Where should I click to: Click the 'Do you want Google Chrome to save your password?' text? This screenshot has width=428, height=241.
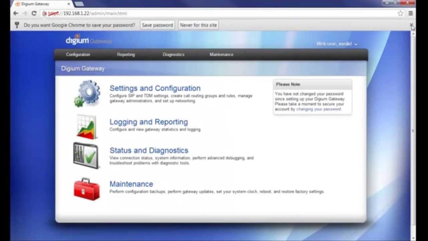[x=80, y=25]
